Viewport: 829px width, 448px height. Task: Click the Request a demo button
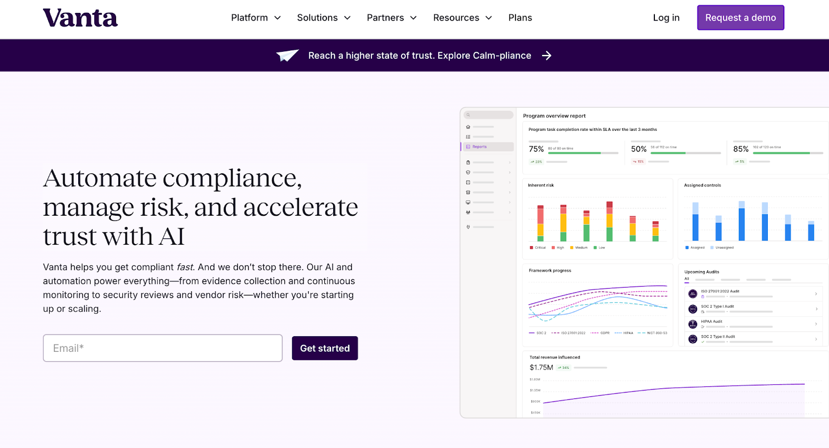[x=740, y=18]
